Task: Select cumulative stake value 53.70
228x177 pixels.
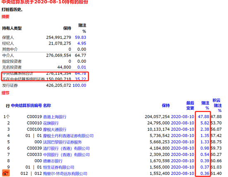Action: pyautogui.click(x=216, y=123)
